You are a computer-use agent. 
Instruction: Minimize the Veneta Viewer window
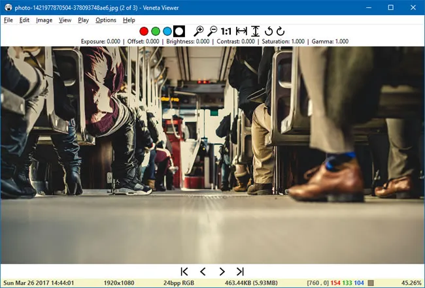point(369,8)
